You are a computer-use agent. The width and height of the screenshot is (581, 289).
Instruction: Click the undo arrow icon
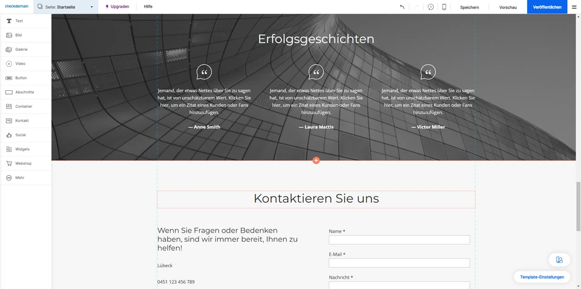pyautogui.click(x=402, y=7)
